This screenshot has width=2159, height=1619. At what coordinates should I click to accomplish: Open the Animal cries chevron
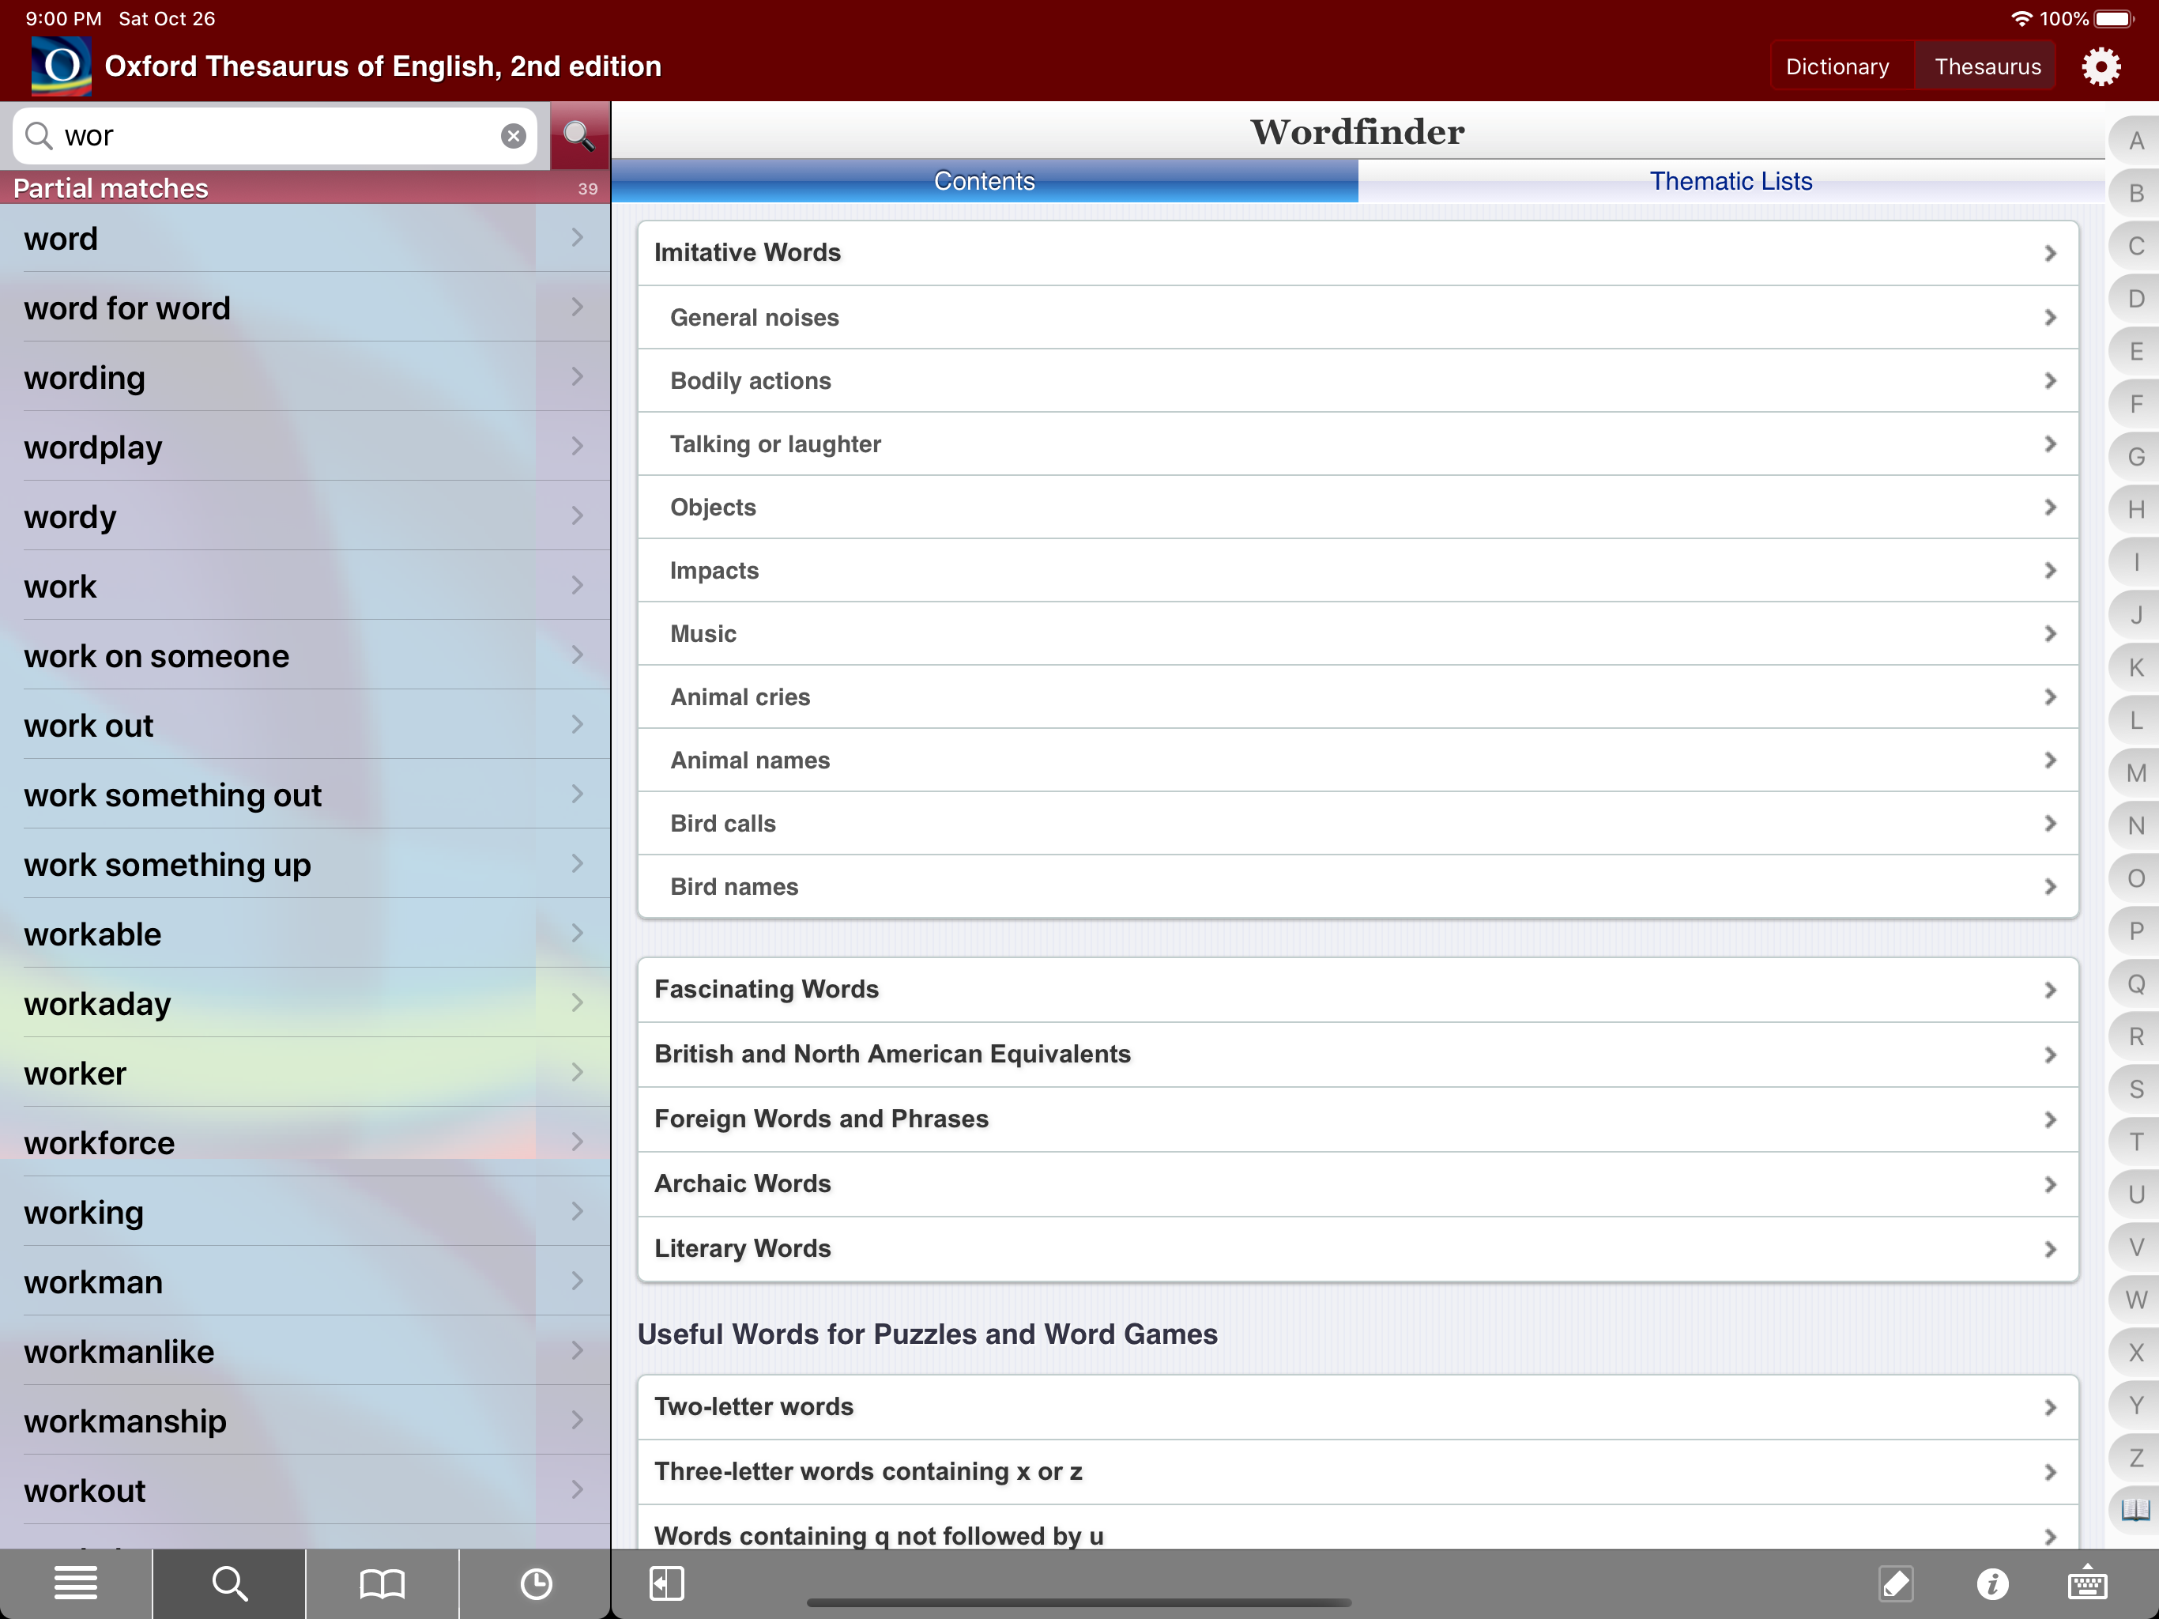tap(2050, 697)
